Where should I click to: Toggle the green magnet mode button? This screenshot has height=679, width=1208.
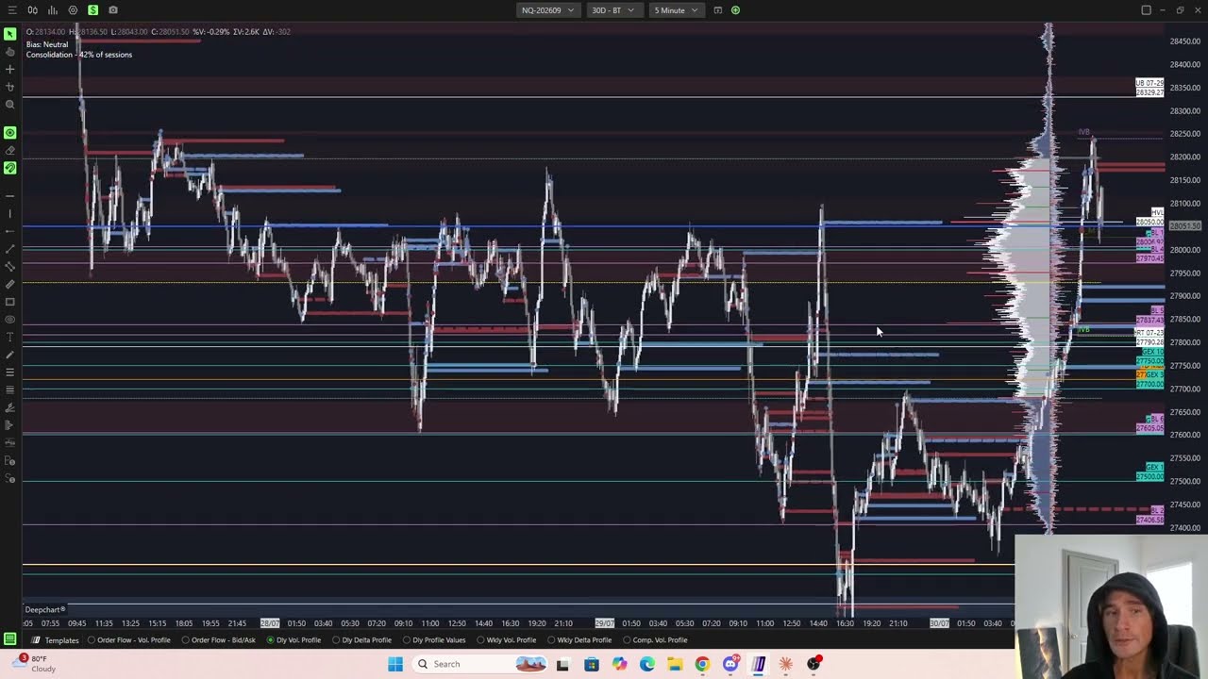point(10,168)
